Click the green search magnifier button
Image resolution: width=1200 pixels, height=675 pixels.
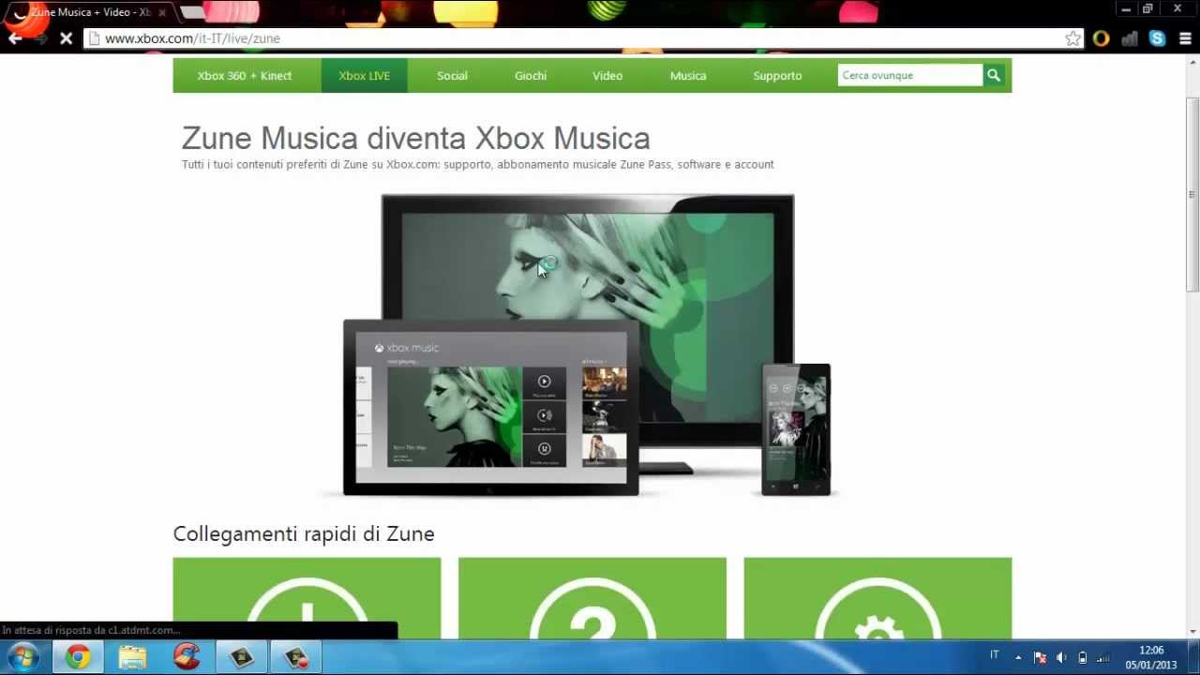994,76
